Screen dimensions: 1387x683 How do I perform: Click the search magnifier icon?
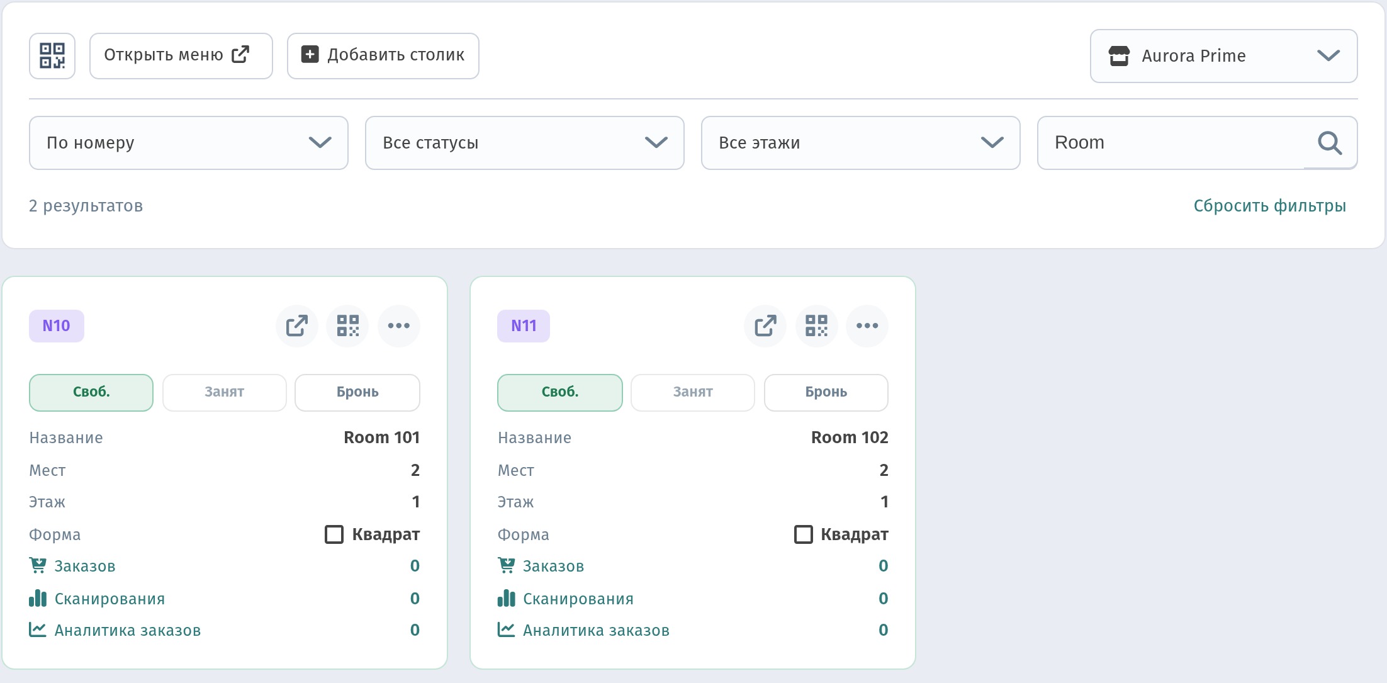click(x=1330, y=143)
